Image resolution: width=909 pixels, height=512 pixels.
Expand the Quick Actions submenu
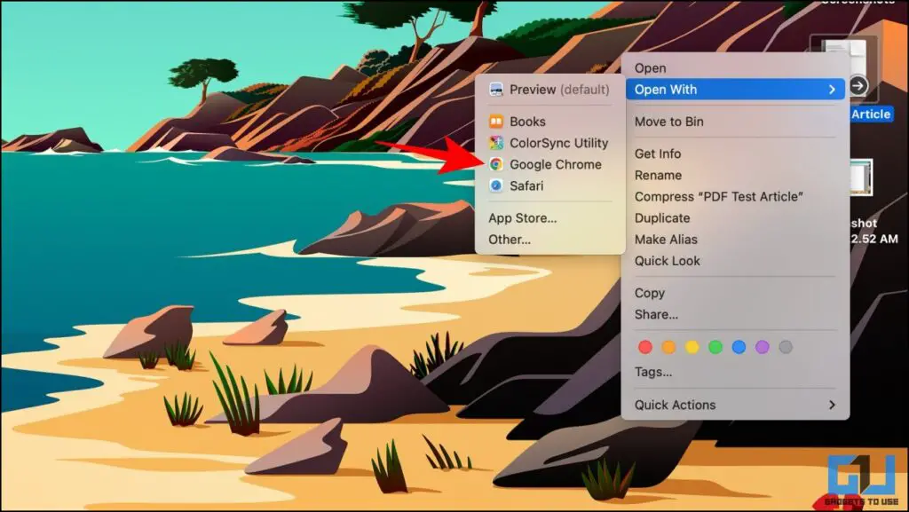pos(735,406)
